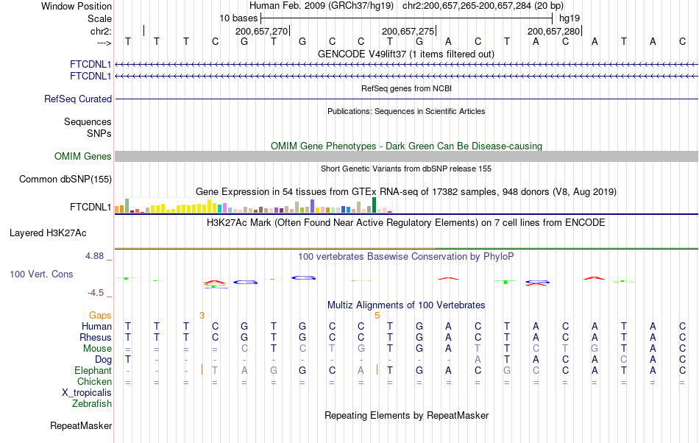Click the Gaps row label

(x=100, y=316)
